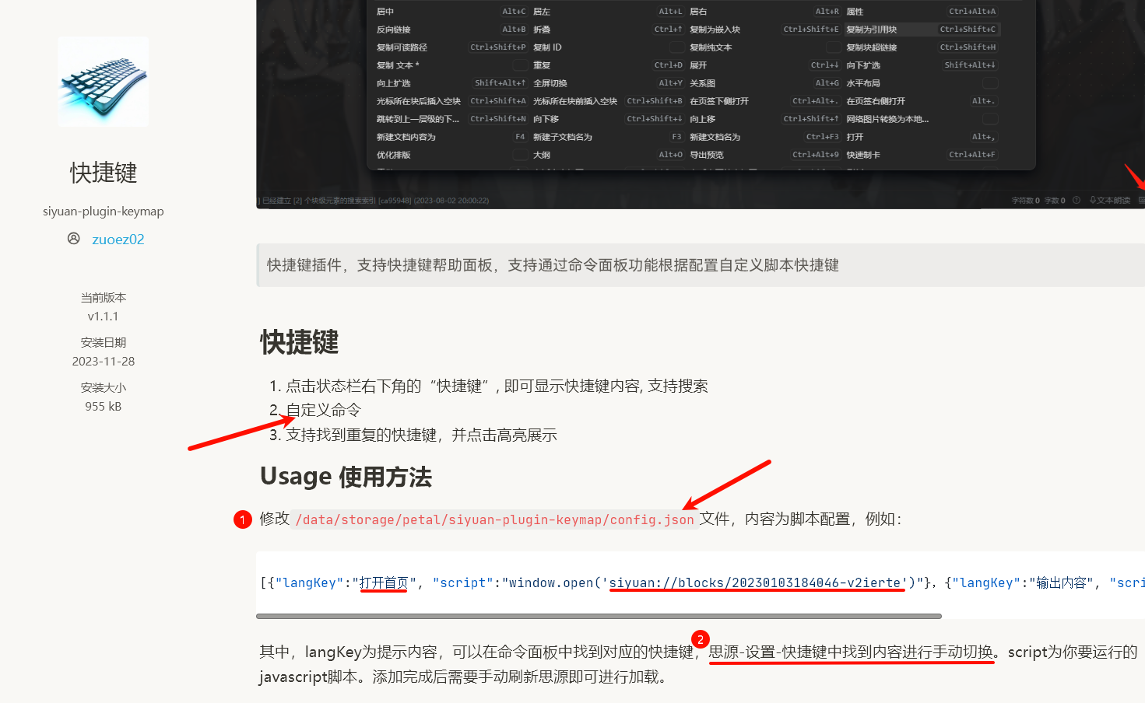Click 导出预览 entry in README screenshot

707,155
